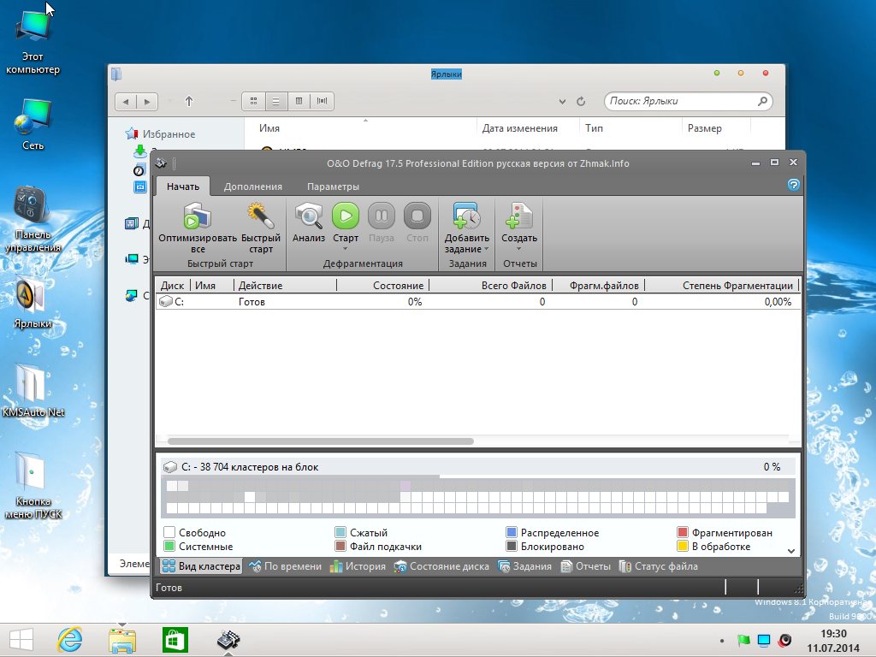876x657 pixels.
Task: Open address history dropdown in Ярлыки window
Action: click(562, 102)
